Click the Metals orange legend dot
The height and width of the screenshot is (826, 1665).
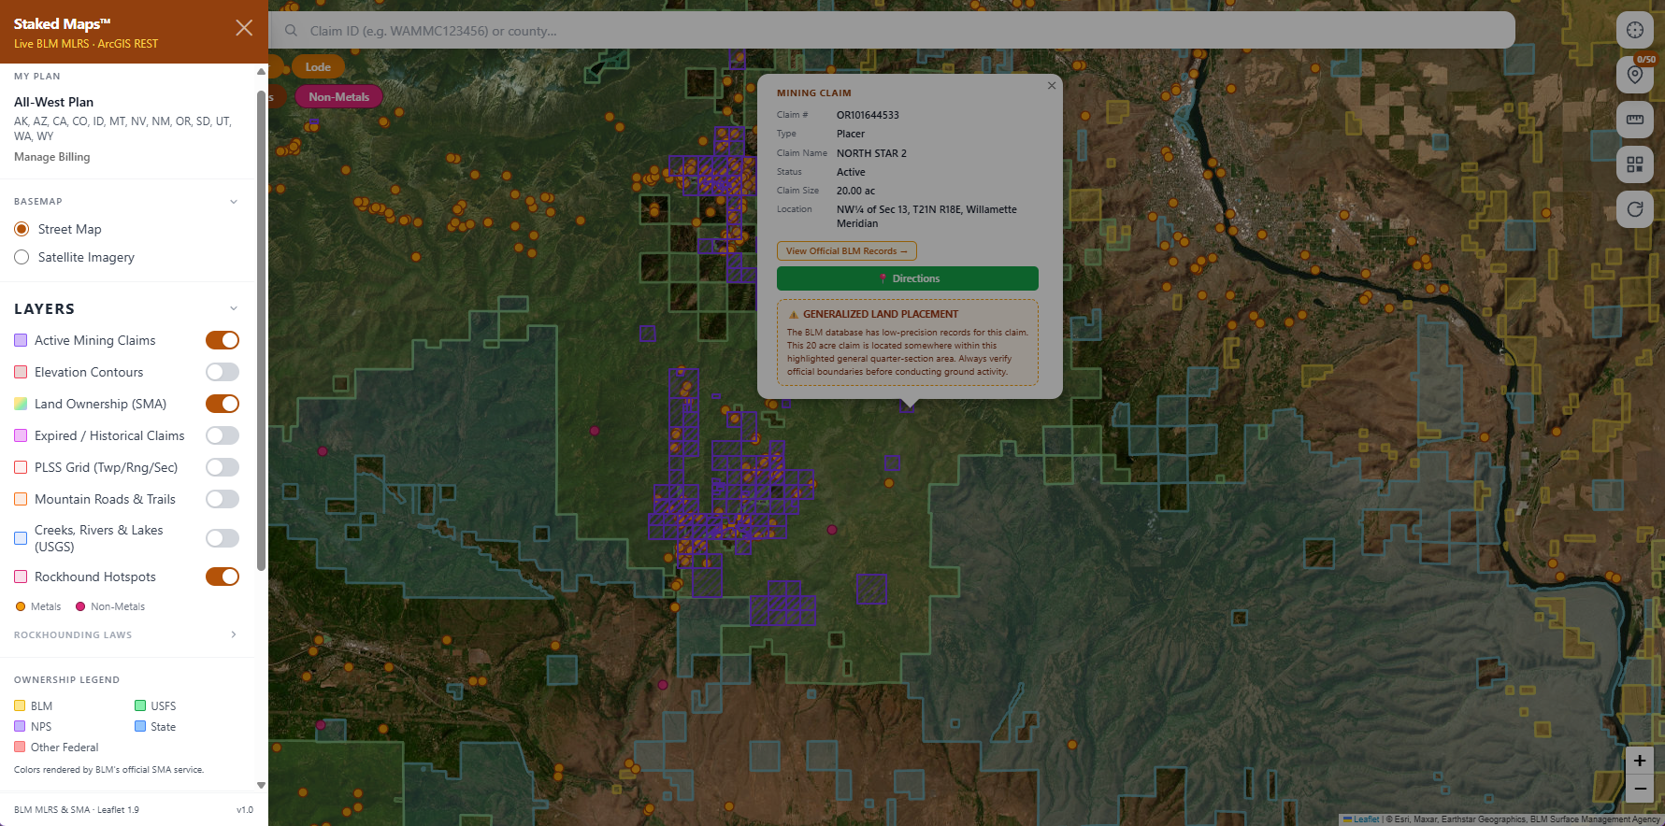point(21,606)
